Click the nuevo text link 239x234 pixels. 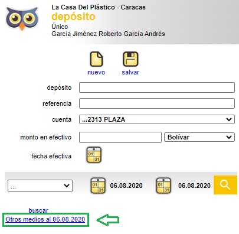pos(96,72)
